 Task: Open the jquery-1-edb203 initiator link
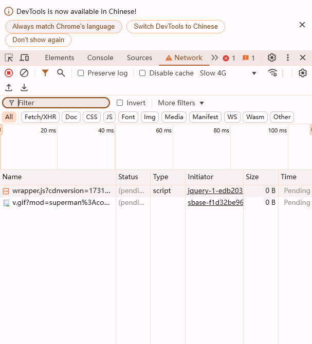[x=215, y=190]
